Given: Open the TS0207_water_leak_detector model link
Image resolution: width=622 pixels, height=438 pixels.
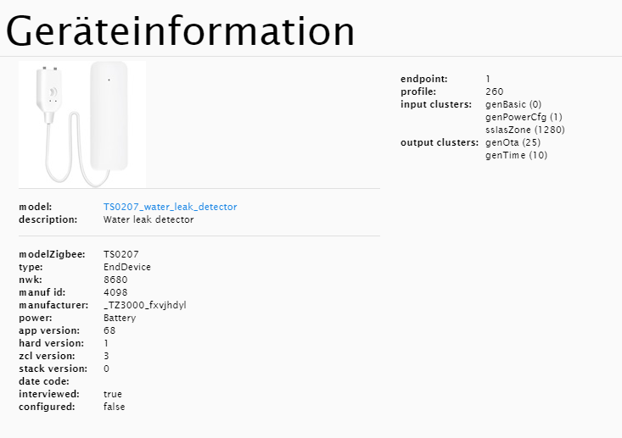Looking at the screenshot, I should (x=170, y=207).
